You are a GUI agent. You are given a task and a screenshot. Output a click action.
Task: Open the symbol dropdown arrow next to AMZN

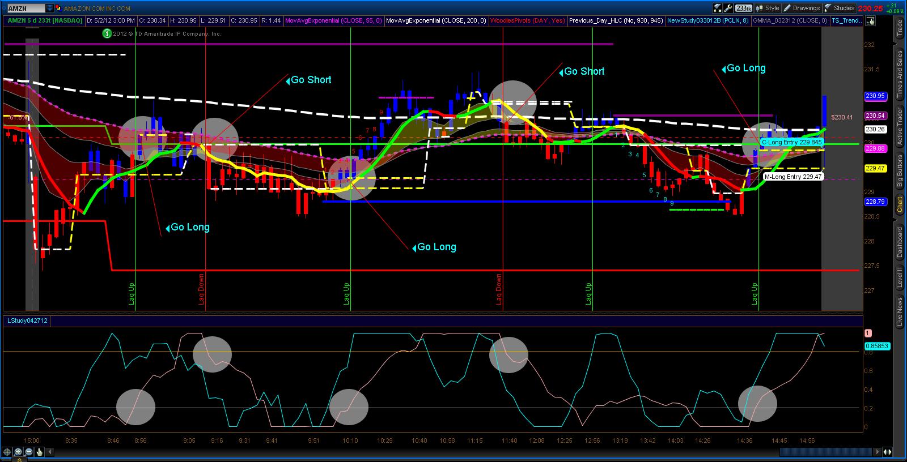pyautogui.click(x=49, y=8)
